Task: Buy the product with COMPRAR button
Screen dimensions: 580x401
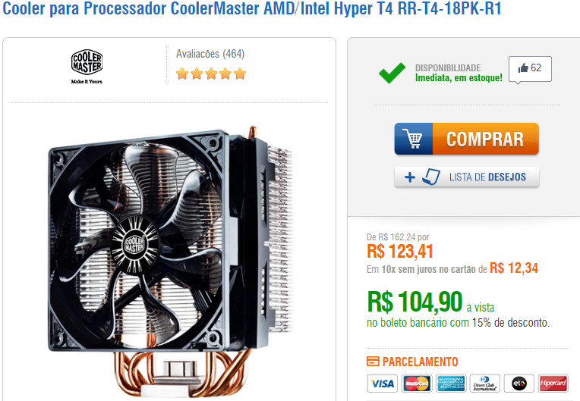Action: pos(466,139)
